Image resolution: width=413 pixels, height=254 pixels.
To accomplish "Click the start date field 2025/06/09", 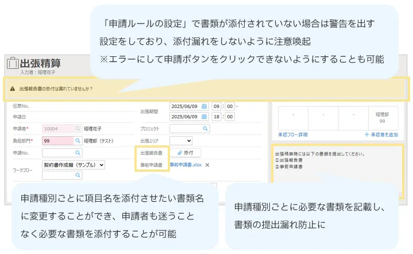I will pyautogui.click(x=185, y=106).
